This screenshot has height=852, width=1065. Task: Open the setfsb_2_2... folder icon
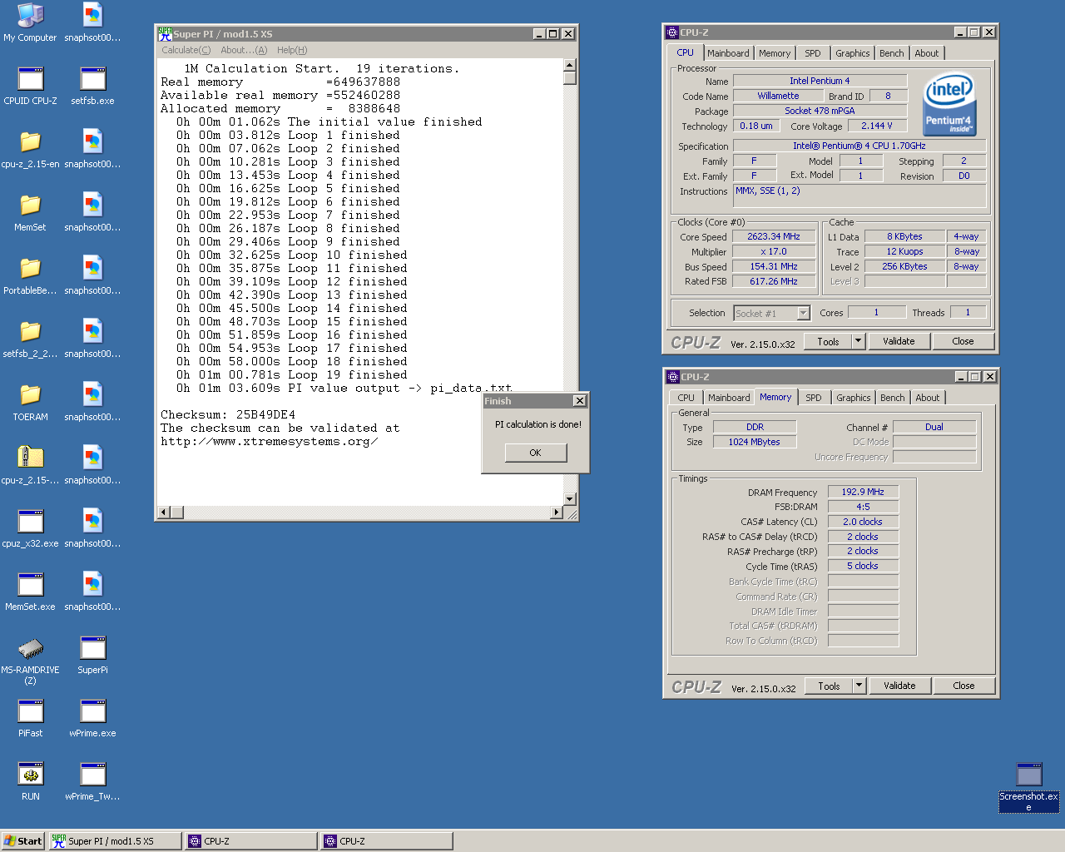30,339
